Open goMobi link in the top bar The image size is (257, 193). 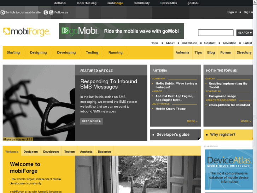click(x=193, y=3)
